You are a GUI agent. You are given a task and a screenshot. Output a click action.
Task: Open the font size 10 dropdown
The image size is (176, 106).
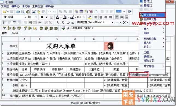(x=36, y=17)
